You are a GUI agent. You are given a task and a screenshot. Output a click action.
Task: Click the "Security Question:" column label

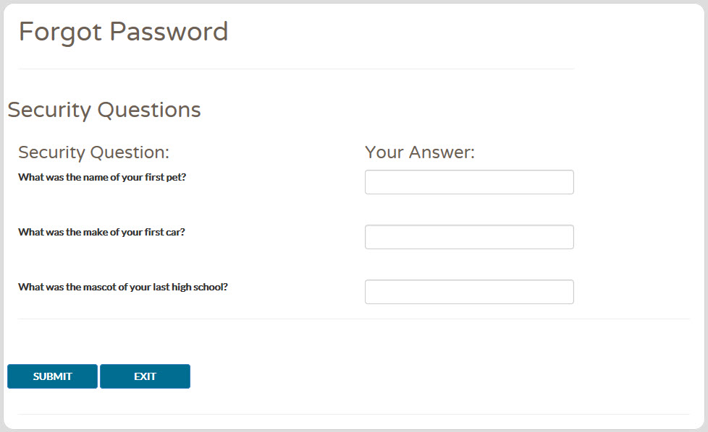(93, 152)
